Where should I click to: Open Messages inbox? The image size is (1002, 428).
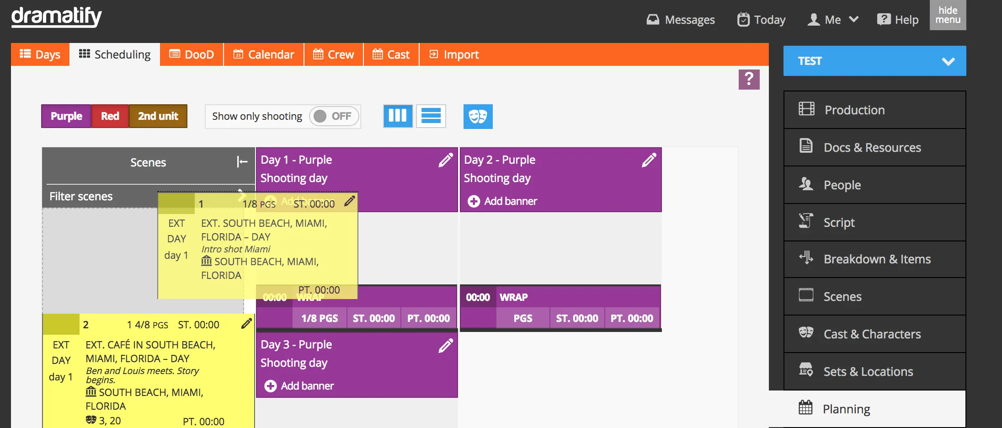(x=681, y=20)
